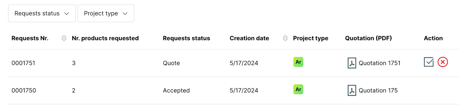This screenshot has height=107, width=463.
Task: Expand the Project type filter dropdown
Action: point(106,13)
